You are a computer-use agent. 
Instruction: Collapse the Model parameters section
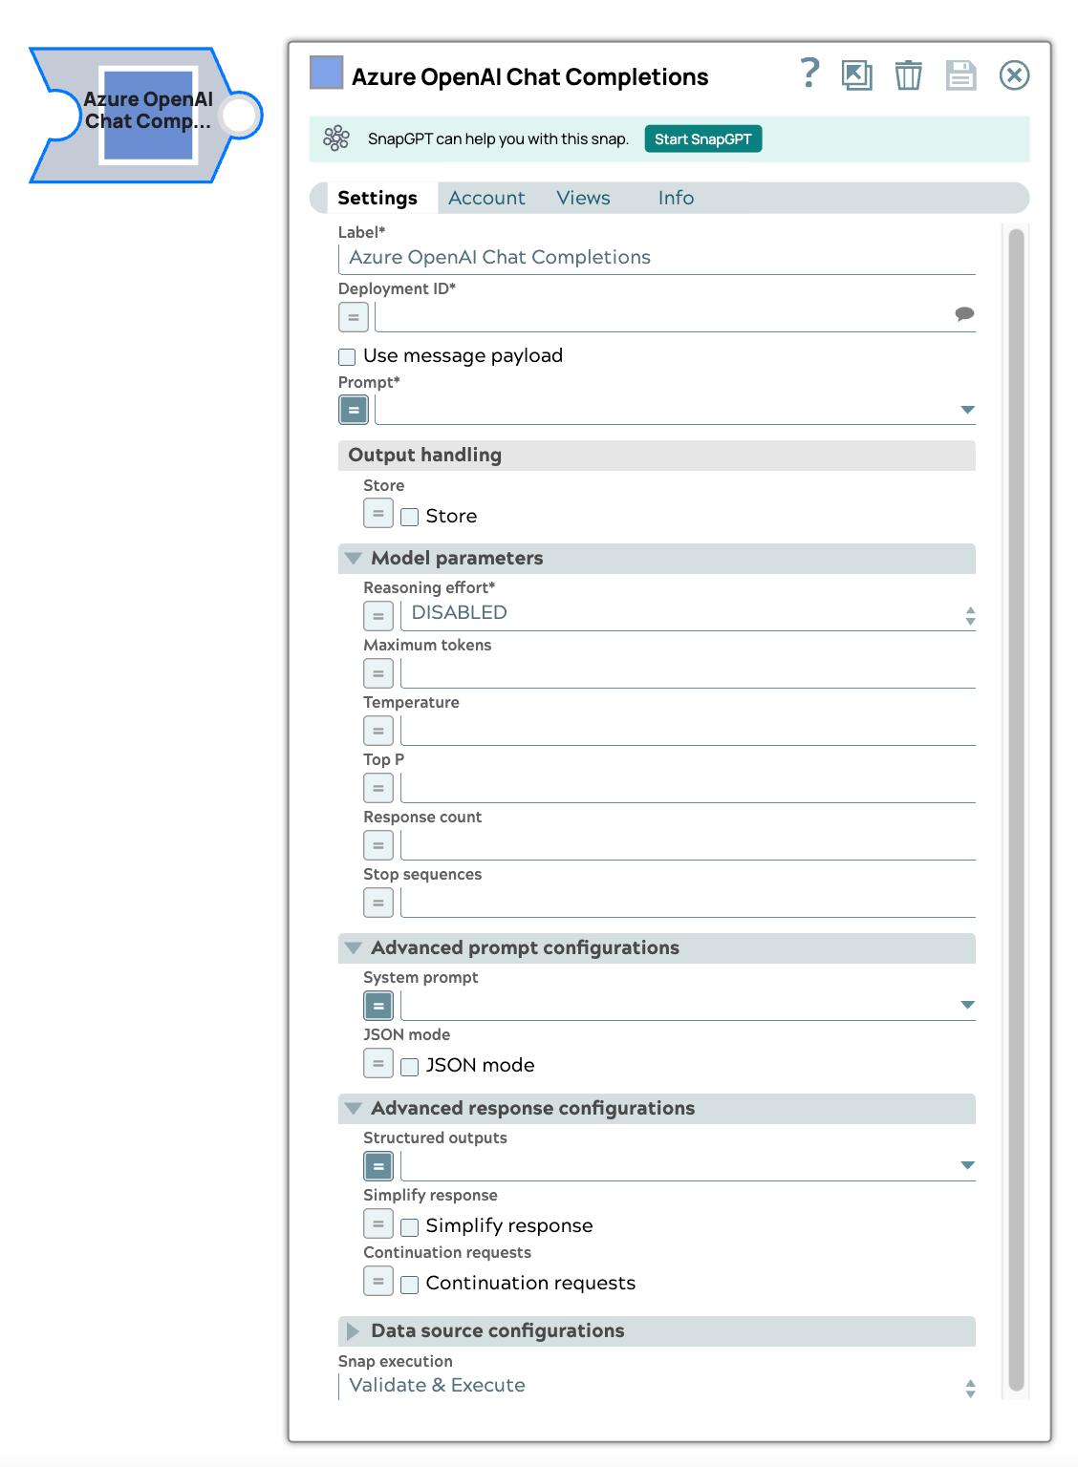coord(353,559)
